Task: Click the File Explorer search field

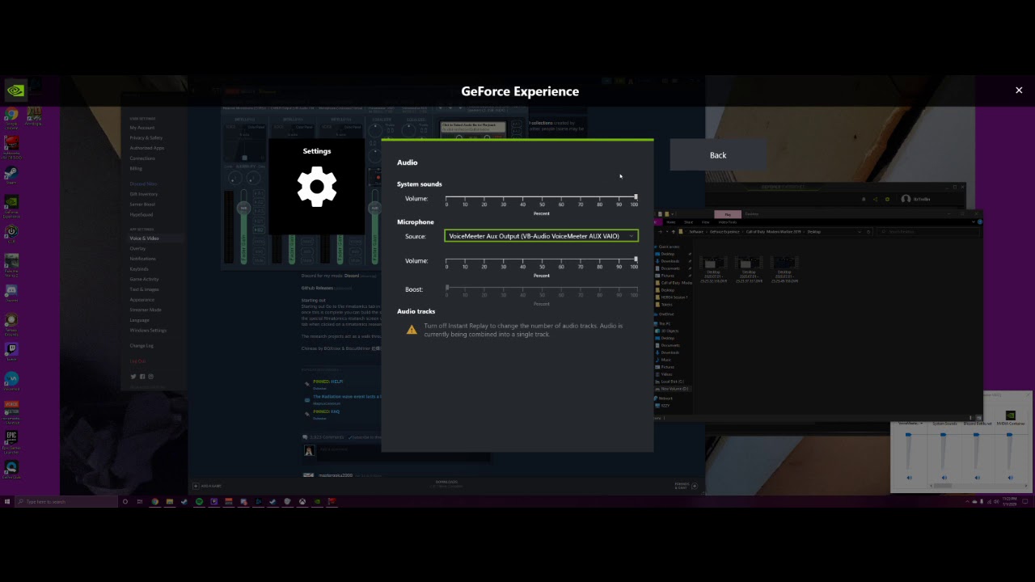Action: [x=928, y=232]
